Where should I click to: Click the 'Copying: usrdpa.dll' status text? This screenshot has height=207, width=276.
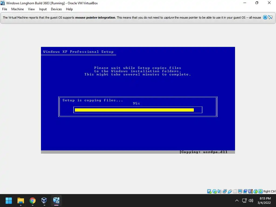click(204, 152)
